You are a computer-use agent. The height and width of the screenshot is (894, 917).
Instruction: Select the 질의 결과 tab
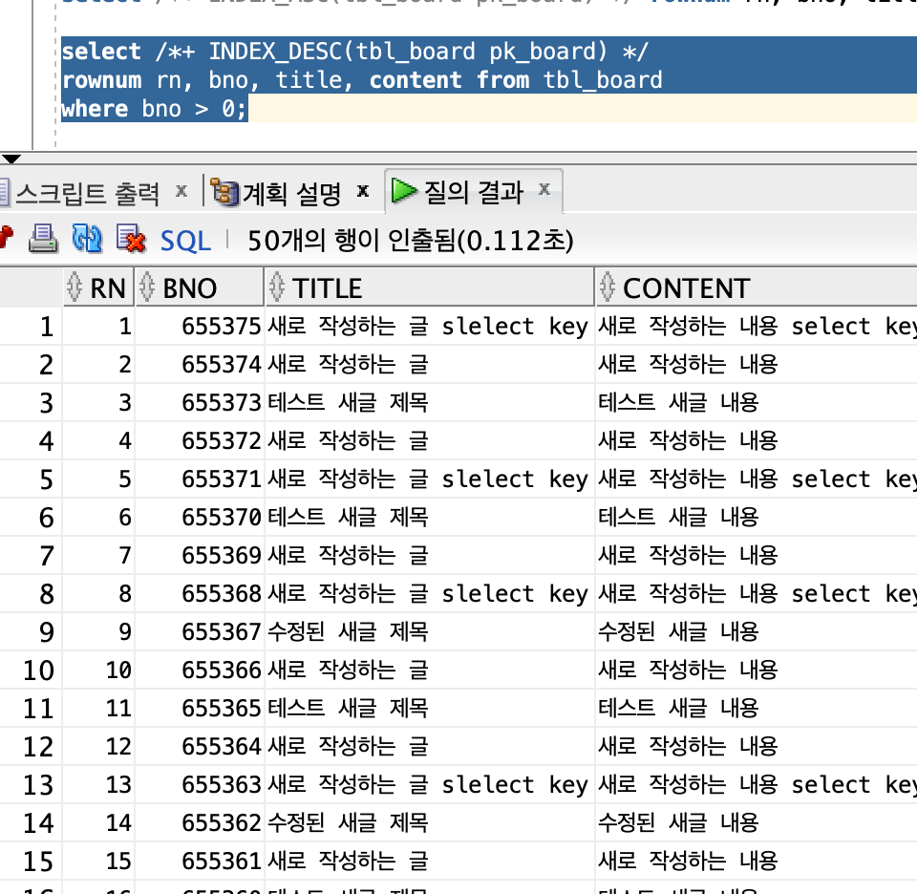473,192
